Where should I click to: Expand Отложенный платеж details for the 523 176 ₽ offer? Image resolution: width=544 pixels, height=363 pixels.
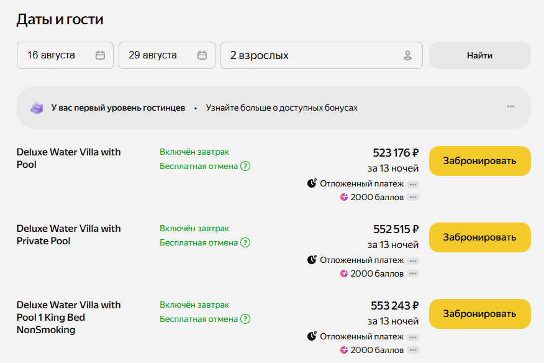pyautogui.click(x=413, y=185)
